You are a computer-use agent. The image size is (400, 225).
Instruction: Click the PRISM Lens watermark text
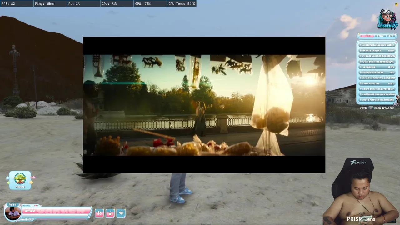pos(361,219)
